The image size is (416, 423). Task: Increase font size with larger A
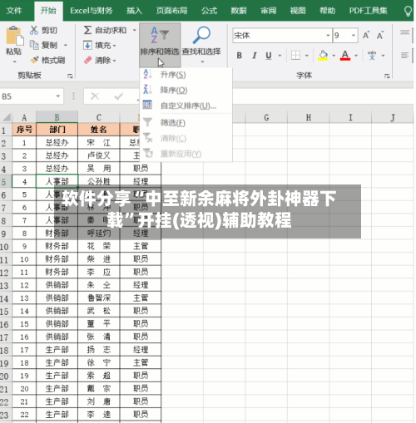point(366,35)
